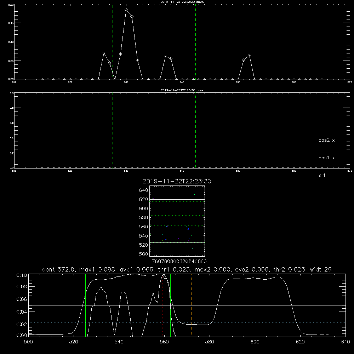Click the '600' y-axis label of scatter plot

click(x=143, y=209)
